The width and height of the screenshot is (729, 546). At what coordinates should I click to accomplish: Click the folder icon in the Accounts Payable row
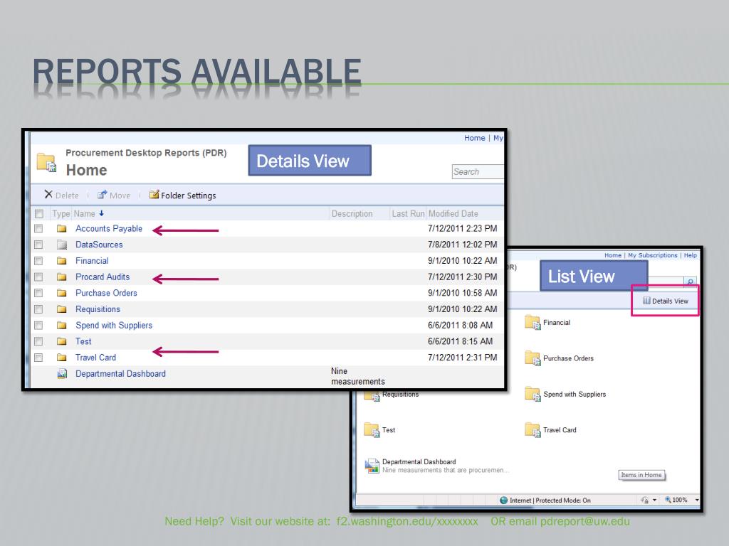pyautogui.click(x=61, y=228)
